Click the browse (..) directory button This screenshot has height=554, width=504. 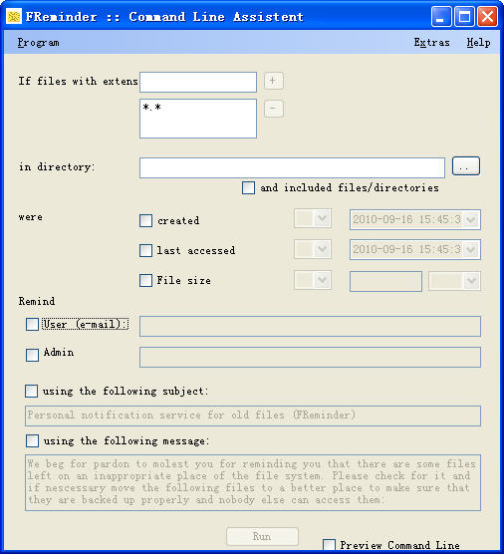pos(466,166)
